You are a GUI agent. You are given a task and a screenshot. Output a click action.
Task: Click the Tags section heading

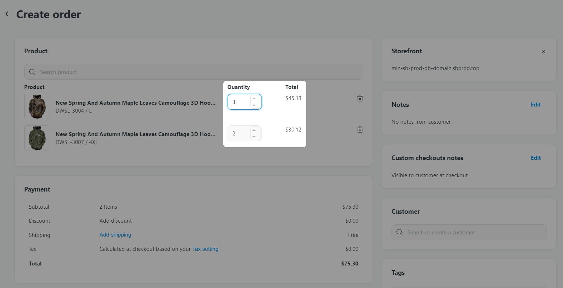398,273
